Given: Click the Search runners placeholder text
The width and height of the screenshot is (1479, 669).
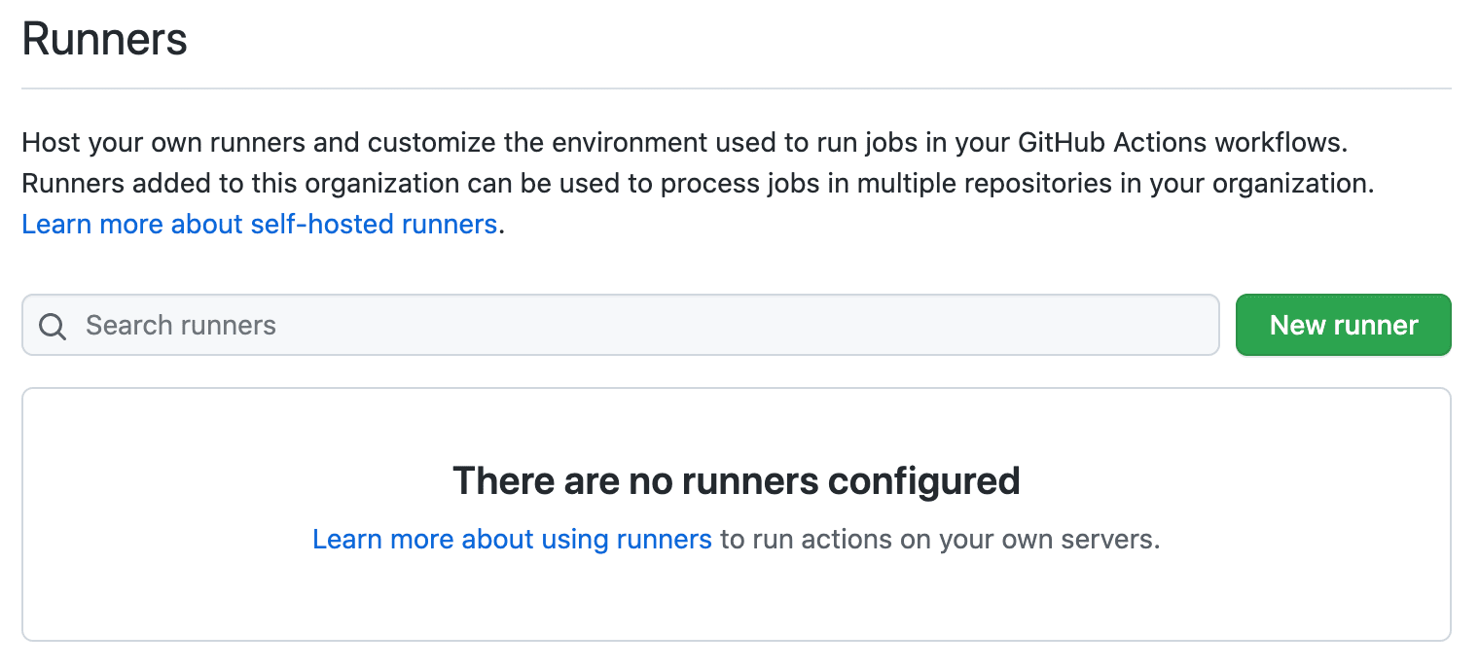Looking at the screenshot, I should tap(181, 326).
